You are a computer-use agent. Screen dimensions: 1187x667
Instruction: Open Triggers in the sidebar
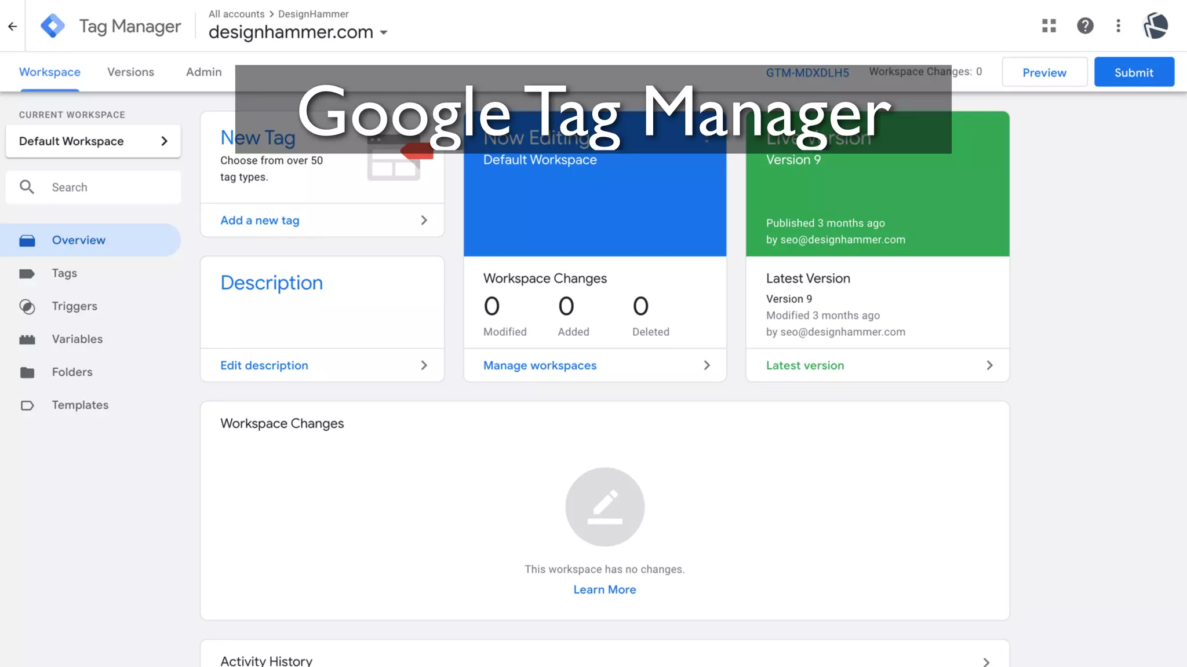[x=74, y=306]
